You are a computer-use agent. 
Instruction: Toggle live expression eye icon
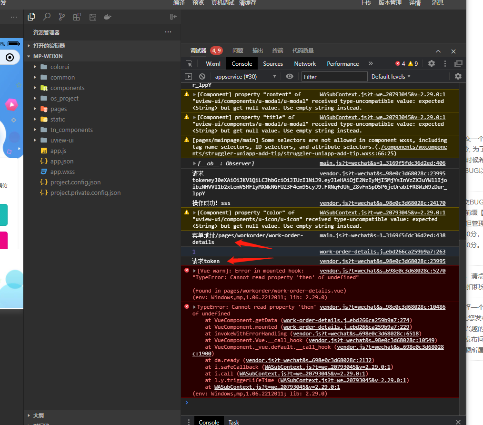click(x=290, y=76)
